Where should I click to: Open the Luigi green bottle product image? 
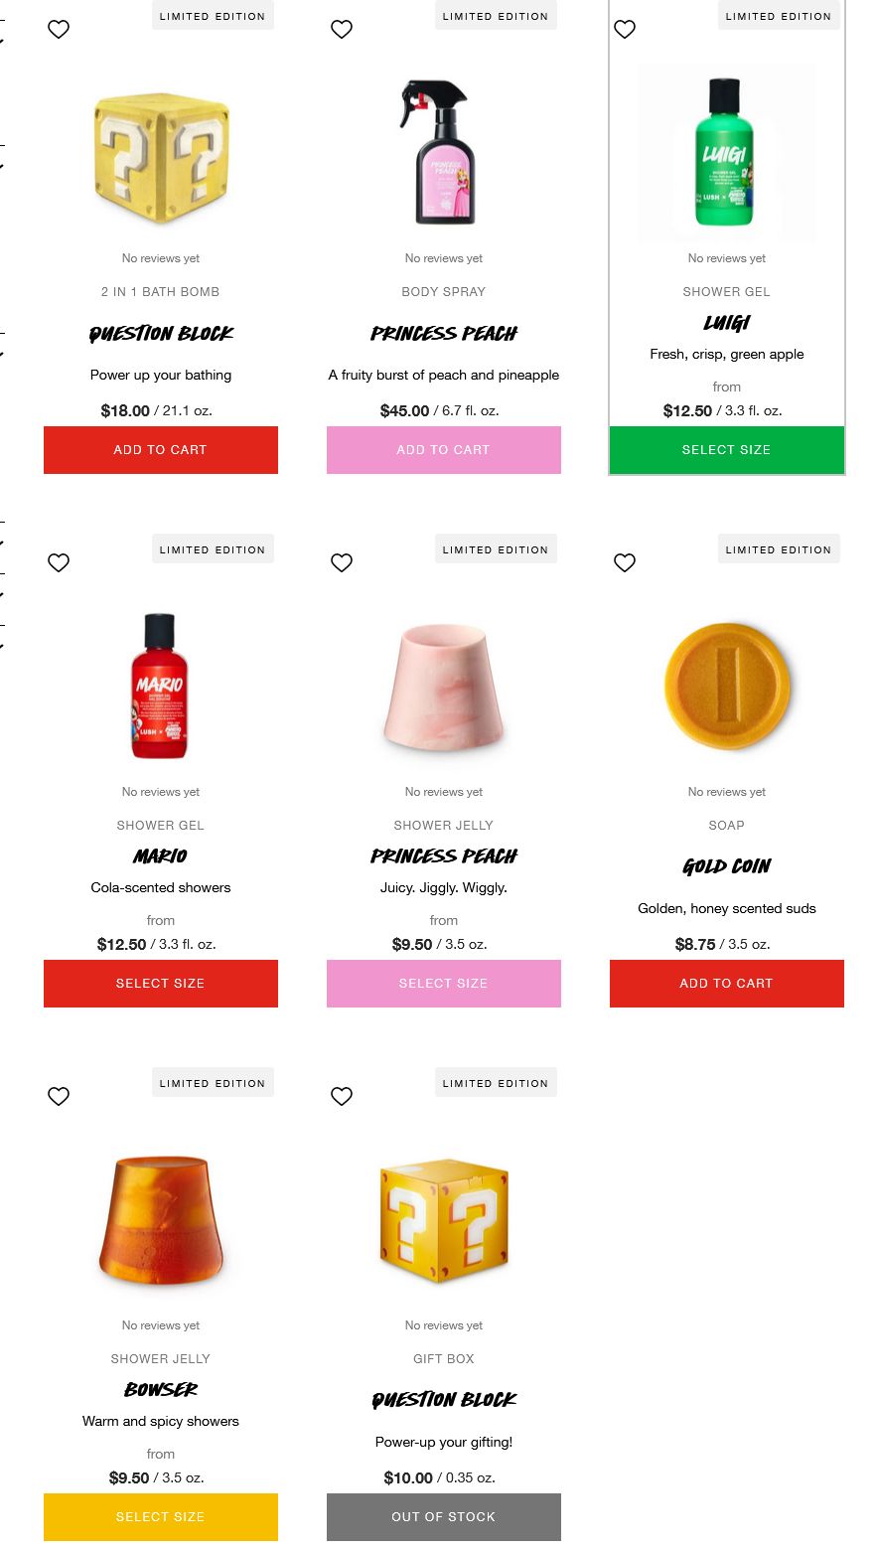click(727, 153)
